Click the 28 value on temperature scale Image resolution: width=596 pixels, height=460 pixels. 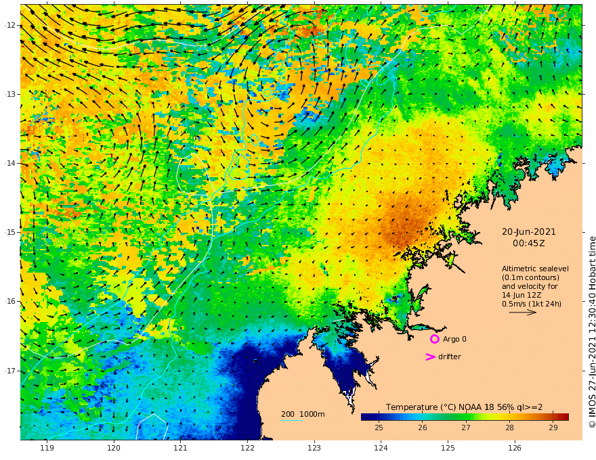(x=510, y=428)
